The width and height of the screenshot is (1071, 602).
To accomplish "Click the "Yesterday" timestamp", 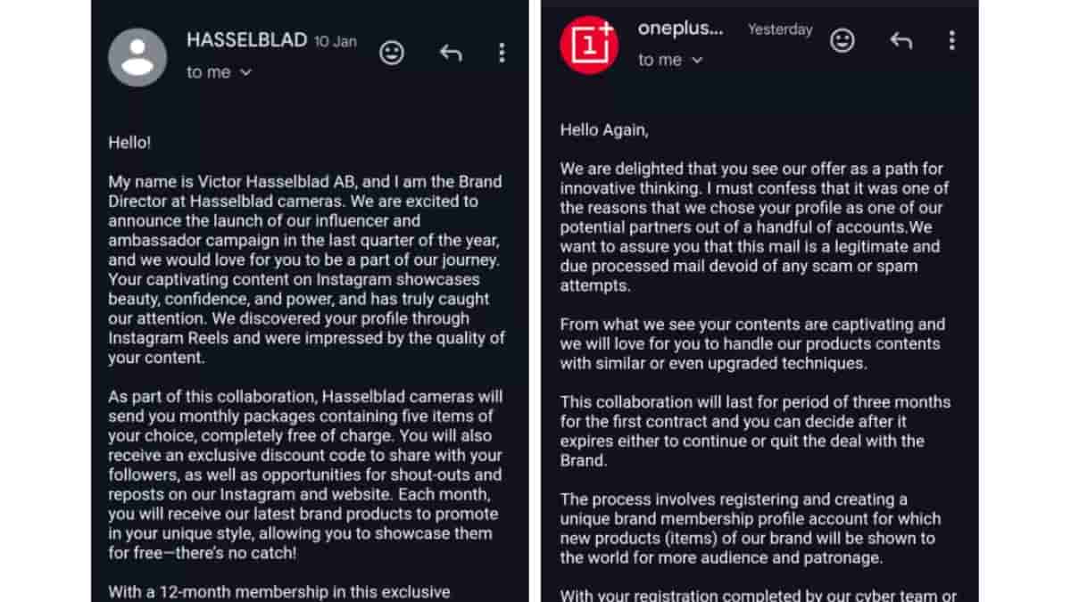I will click(780, 29).
